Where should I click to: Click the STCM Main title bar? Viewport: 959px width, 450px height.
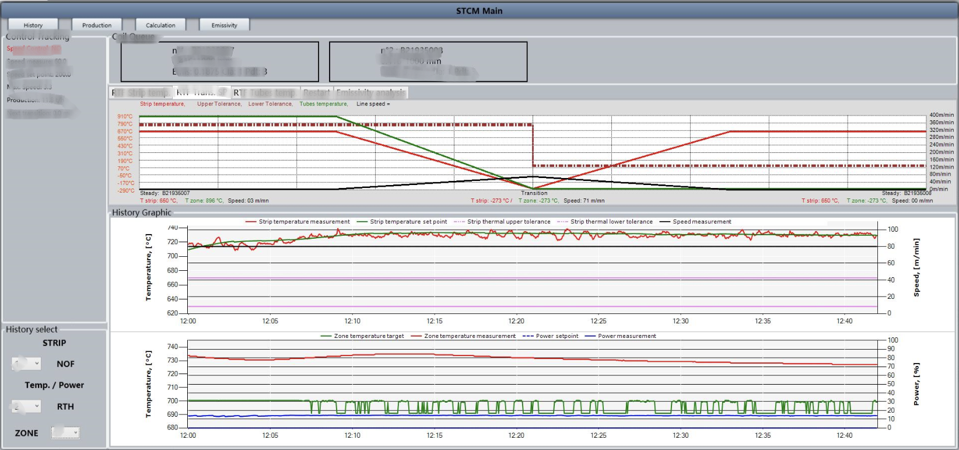480,11
